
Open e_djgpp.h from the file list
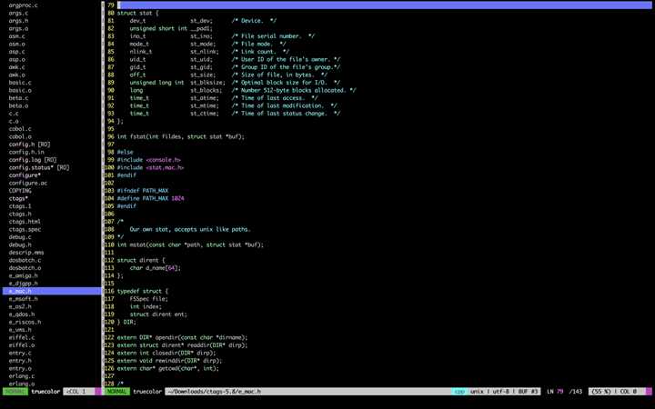click(x=23, y=284)
